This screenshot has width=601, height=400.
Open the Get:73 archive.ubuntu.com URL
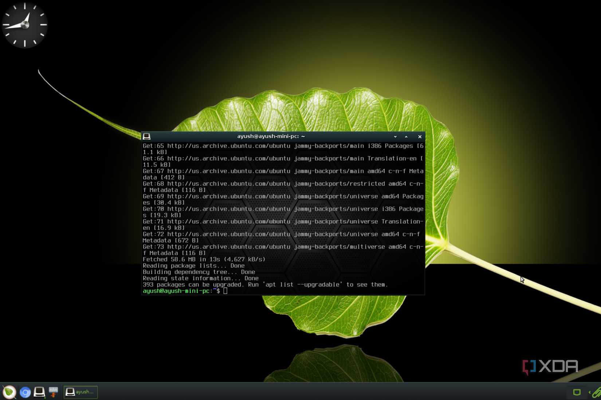228,247
